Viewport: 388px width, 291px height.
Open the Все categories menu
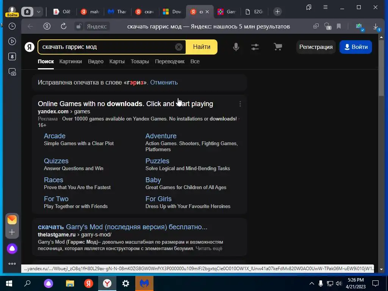[195, 61]
